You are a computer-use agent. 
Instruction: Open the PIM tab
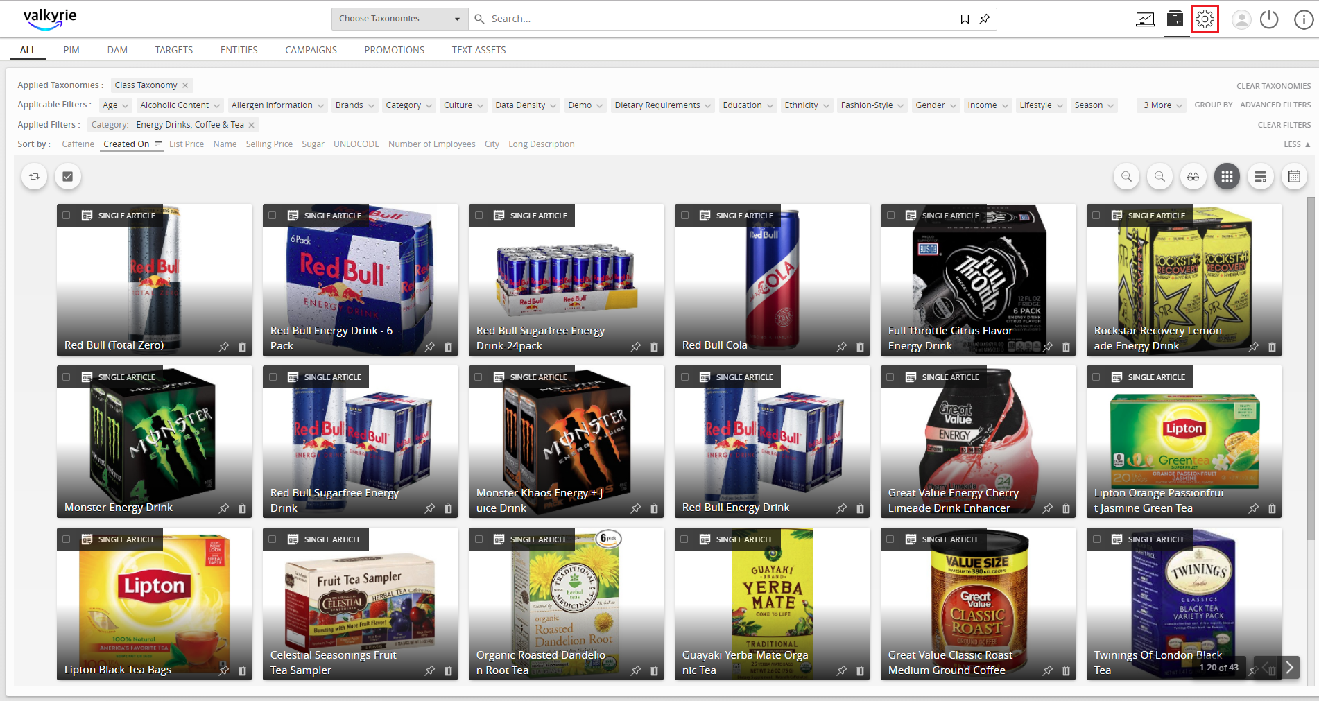[71, 50]
